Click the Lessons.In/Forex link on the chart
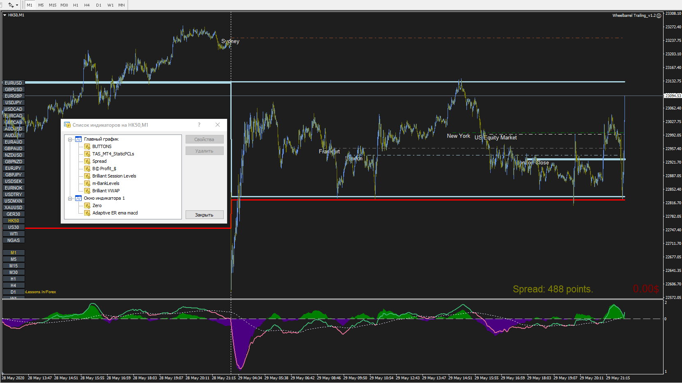The image size is (682, 383). 41,292
